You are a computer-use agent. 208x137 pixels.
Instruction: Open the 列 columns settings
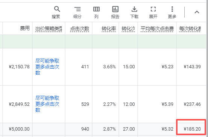point(96,12)
